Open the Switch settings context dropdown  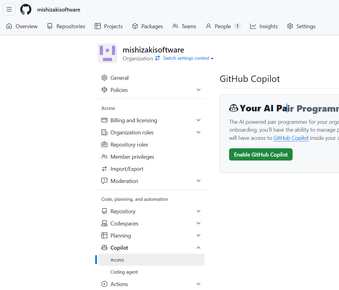coord(188,58)
